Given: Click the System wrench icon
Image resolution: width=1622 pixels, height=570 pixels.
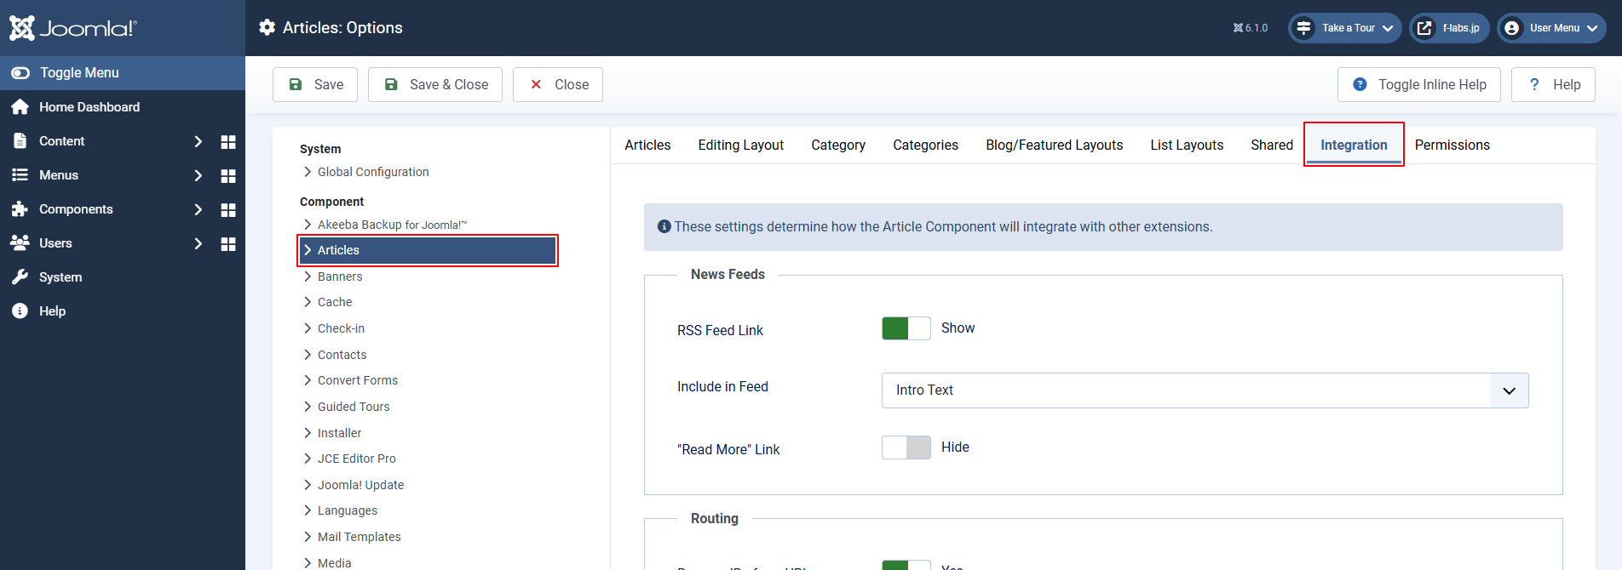Looking at the screenshot, I should (20, 277).
